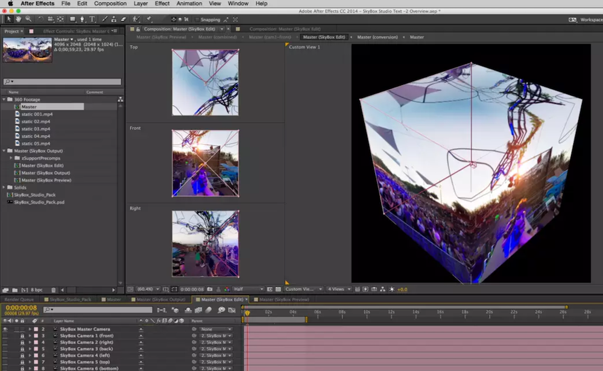
Task: Switch to Master (SkyBox Preview) timeline tab
Action: point(284,299)
